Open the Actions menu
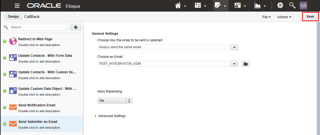Viewport: 320px width, 135px height. [x=284, y=17]
